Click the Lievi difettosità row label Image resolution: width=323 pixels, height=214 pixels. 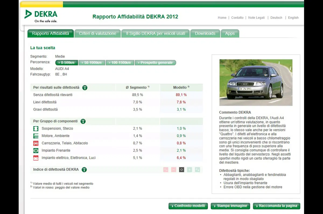click(45, 102)
